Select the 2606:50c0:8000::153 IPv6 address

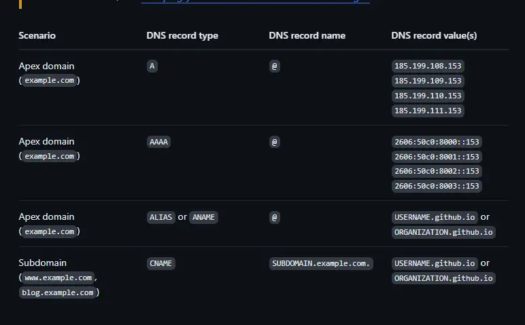(437, 142)
